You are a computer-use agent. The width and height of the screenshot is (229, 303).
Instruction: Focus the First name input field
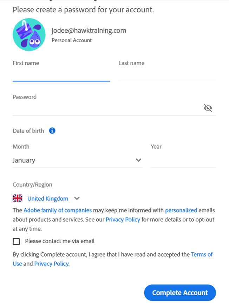coord(61,75)
